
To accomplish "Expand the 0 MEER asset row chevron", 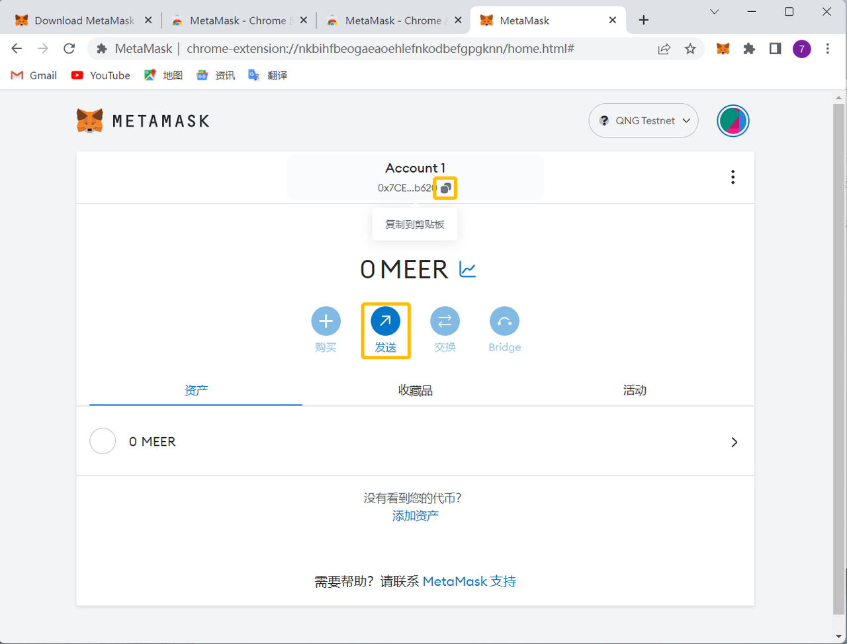I will click(x=734, y=442).
